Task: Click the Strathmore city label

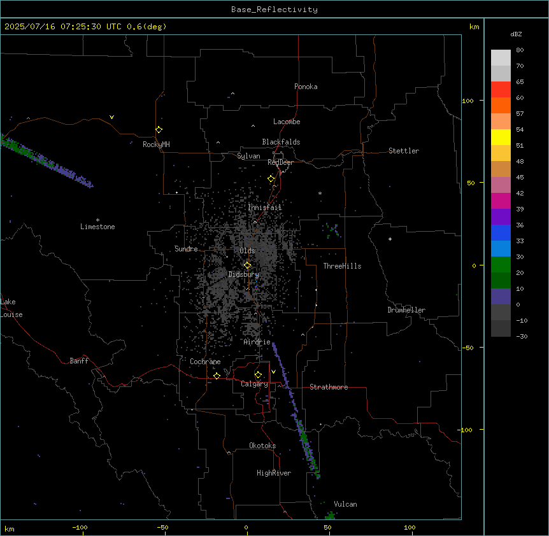Action: point(329,387)
